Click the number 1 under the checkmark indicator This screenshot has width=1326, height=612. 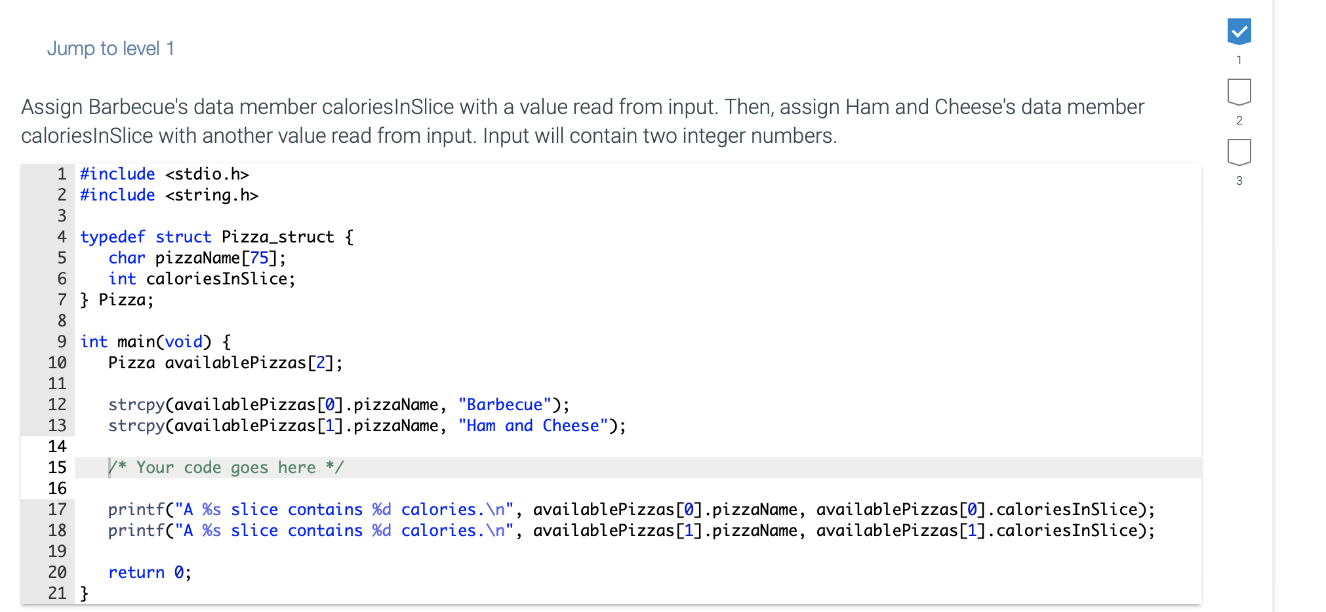point(1239,60)
